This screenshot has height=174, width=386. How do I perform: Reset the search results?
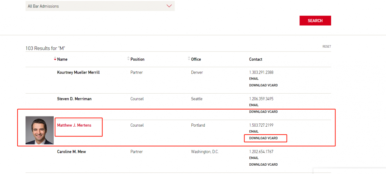327,46
